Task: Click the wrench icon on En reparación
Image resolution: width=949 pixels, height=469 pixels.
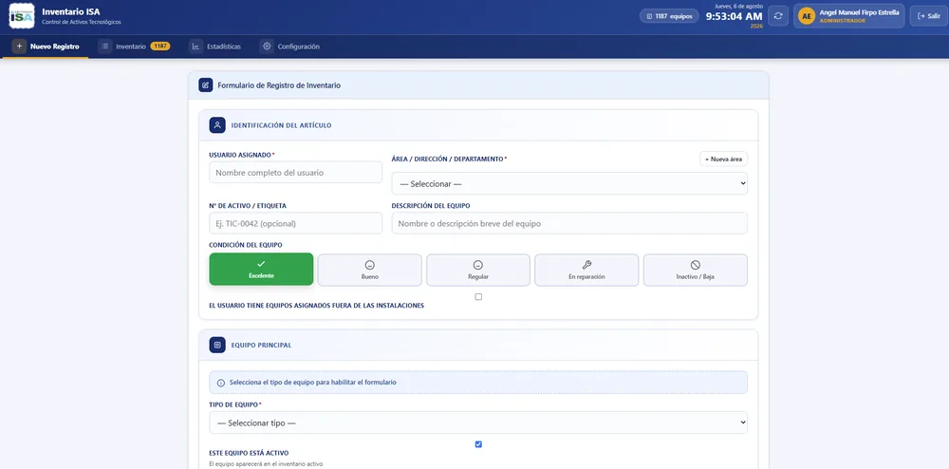Action: (x=586, y=265)
